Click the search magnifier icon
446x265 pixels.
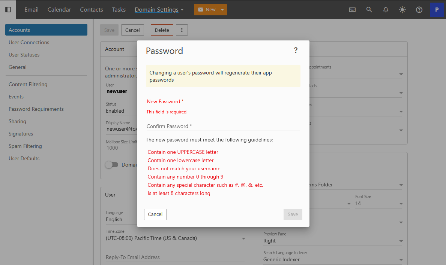[369, 10]
